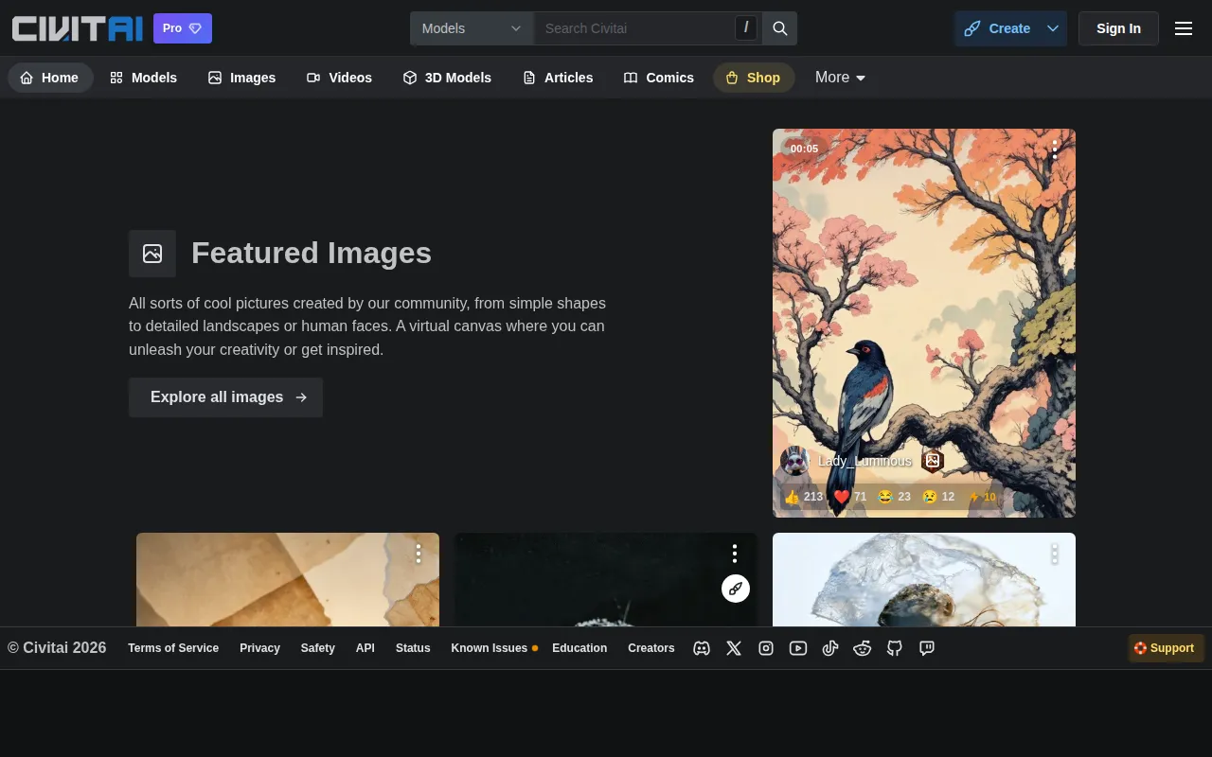Viewport: 1212px width, 757px height.
Task: Open the hamburger menu icon
Action: coord(1184,28)
